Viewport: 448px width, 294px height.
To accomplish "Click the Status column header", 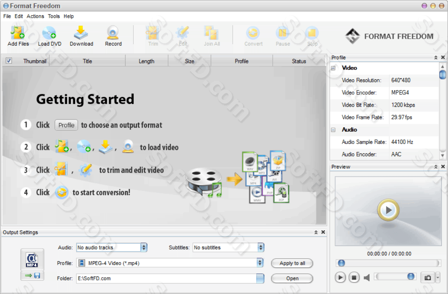I will [x=299, y=61].
